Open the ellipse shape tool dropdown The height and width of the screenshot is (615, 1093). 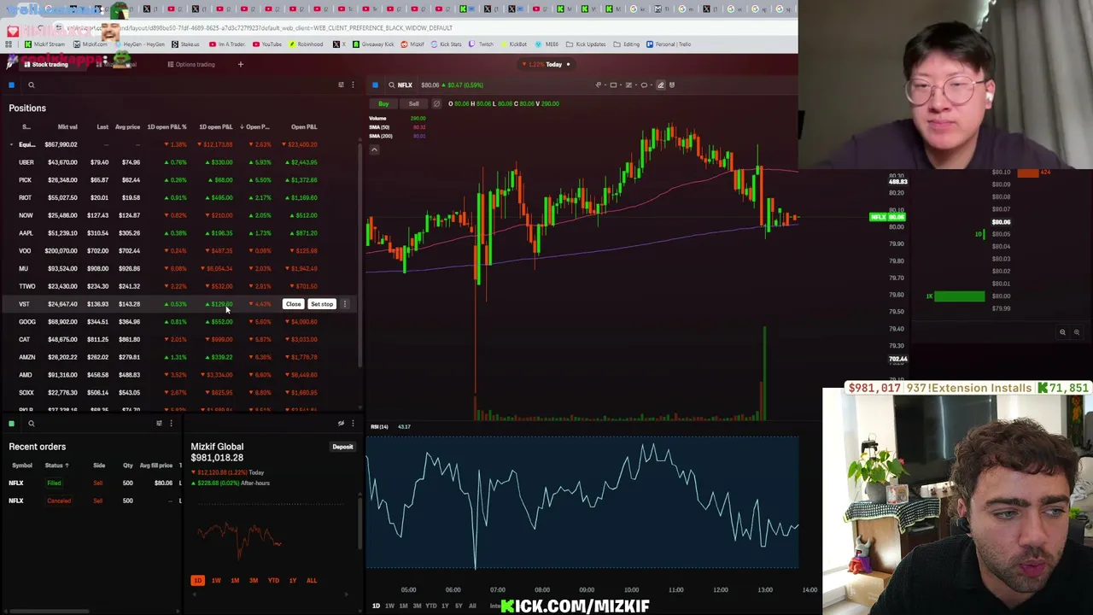(646, 85)
